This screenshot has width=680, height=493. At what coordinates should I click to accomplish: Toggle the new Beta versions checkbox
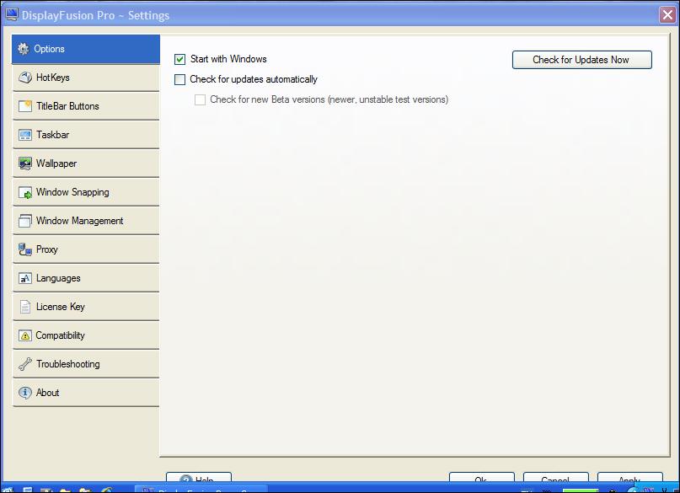click(x=200, y=100)
